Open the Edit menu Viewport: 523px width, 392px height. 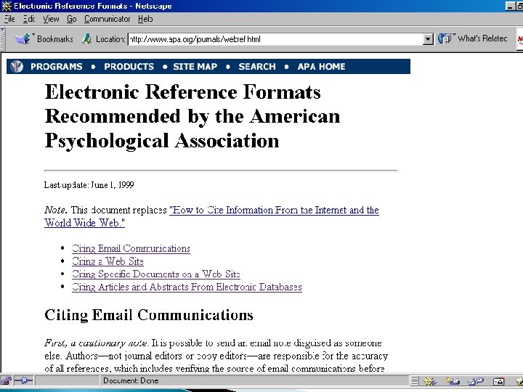point(29,19)
